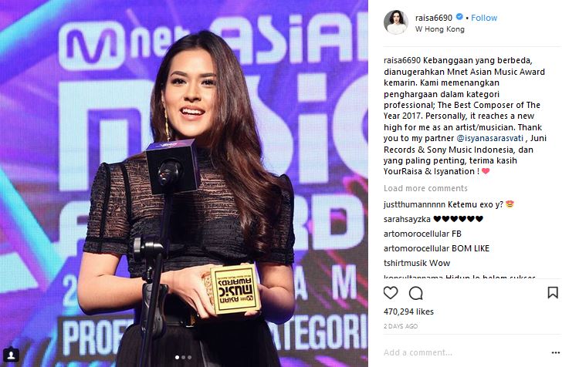This screenshot has width=562, height=367.
Task: Click the blue verified badge
Action: (459, 17)
